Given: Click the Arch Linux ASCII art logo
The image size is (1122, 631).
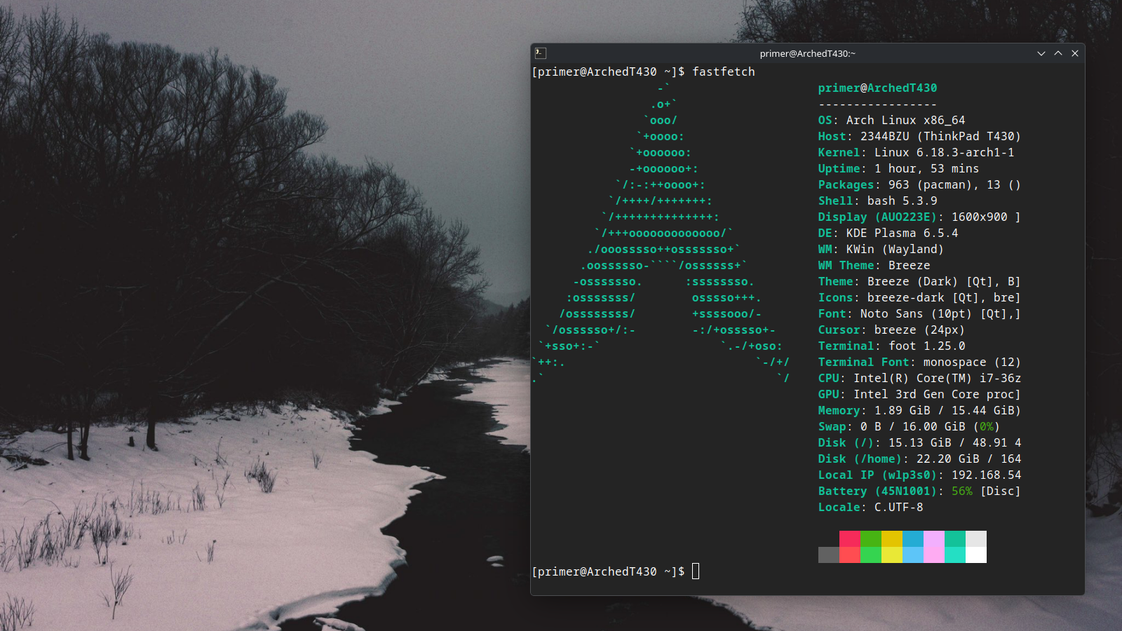Looking at the screenshot, I should click(x=661, y=233).
